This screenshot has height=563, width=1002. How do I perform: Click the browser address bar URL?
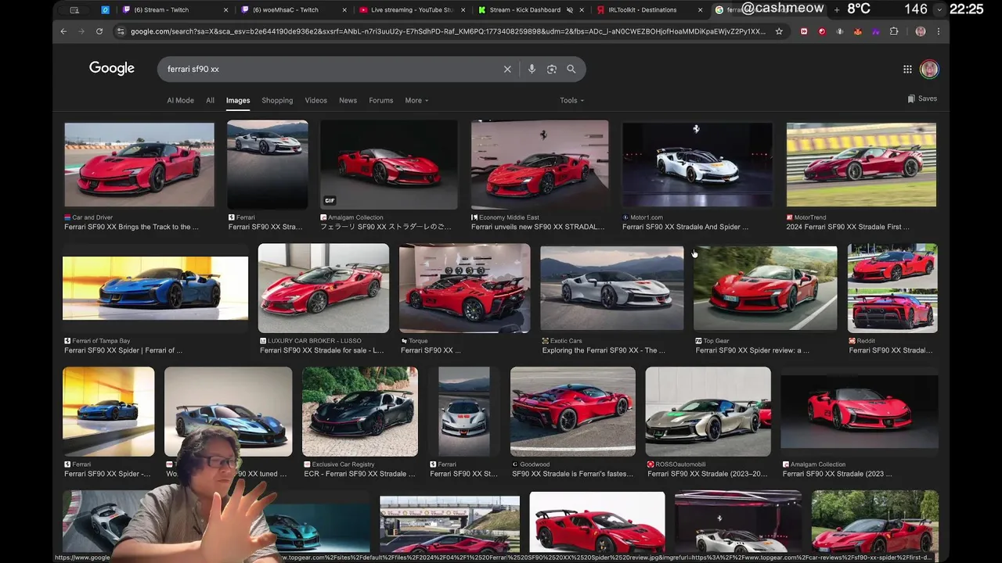pyautogui.click(x=448, y=31)
